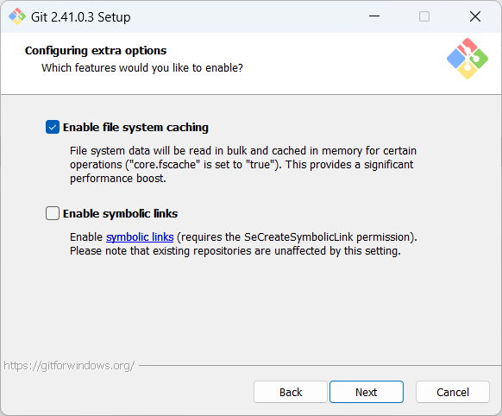Click the Git logo in header
502x416 pixels.
(x=467, y=59)
